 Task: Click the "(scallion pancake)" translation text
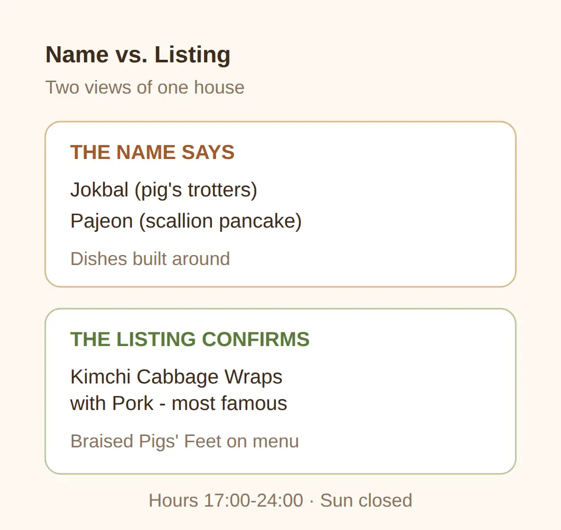click(220, 221)
